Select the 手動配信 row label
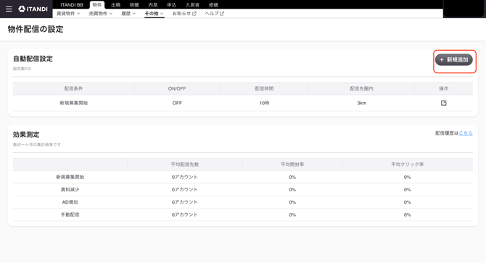 70,214
